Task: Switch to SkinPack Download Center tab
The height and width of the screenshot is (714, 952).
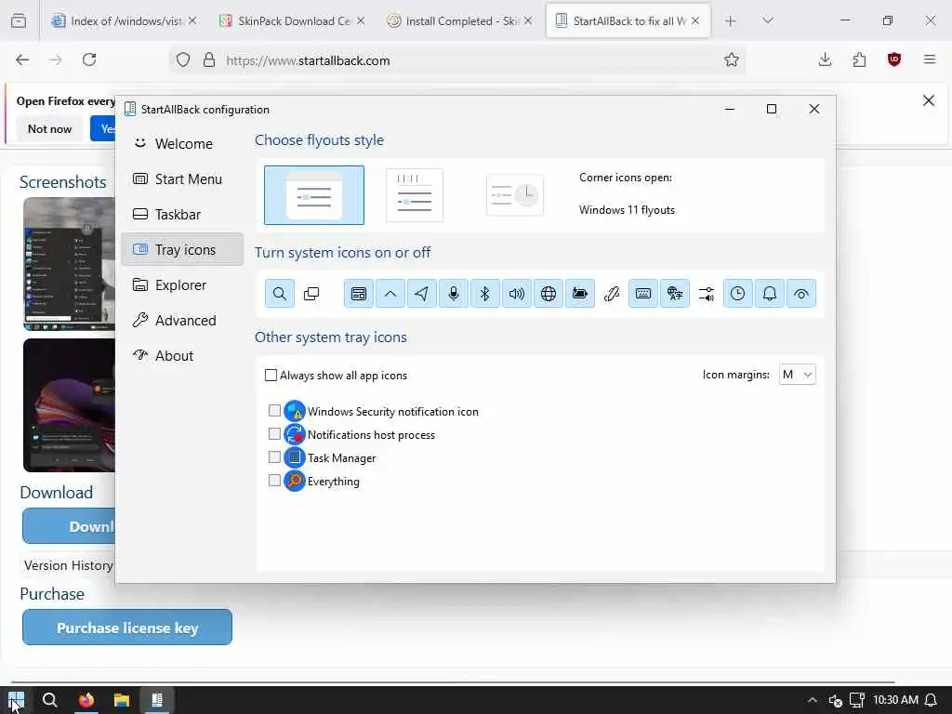Action: (x=294, y=20)
